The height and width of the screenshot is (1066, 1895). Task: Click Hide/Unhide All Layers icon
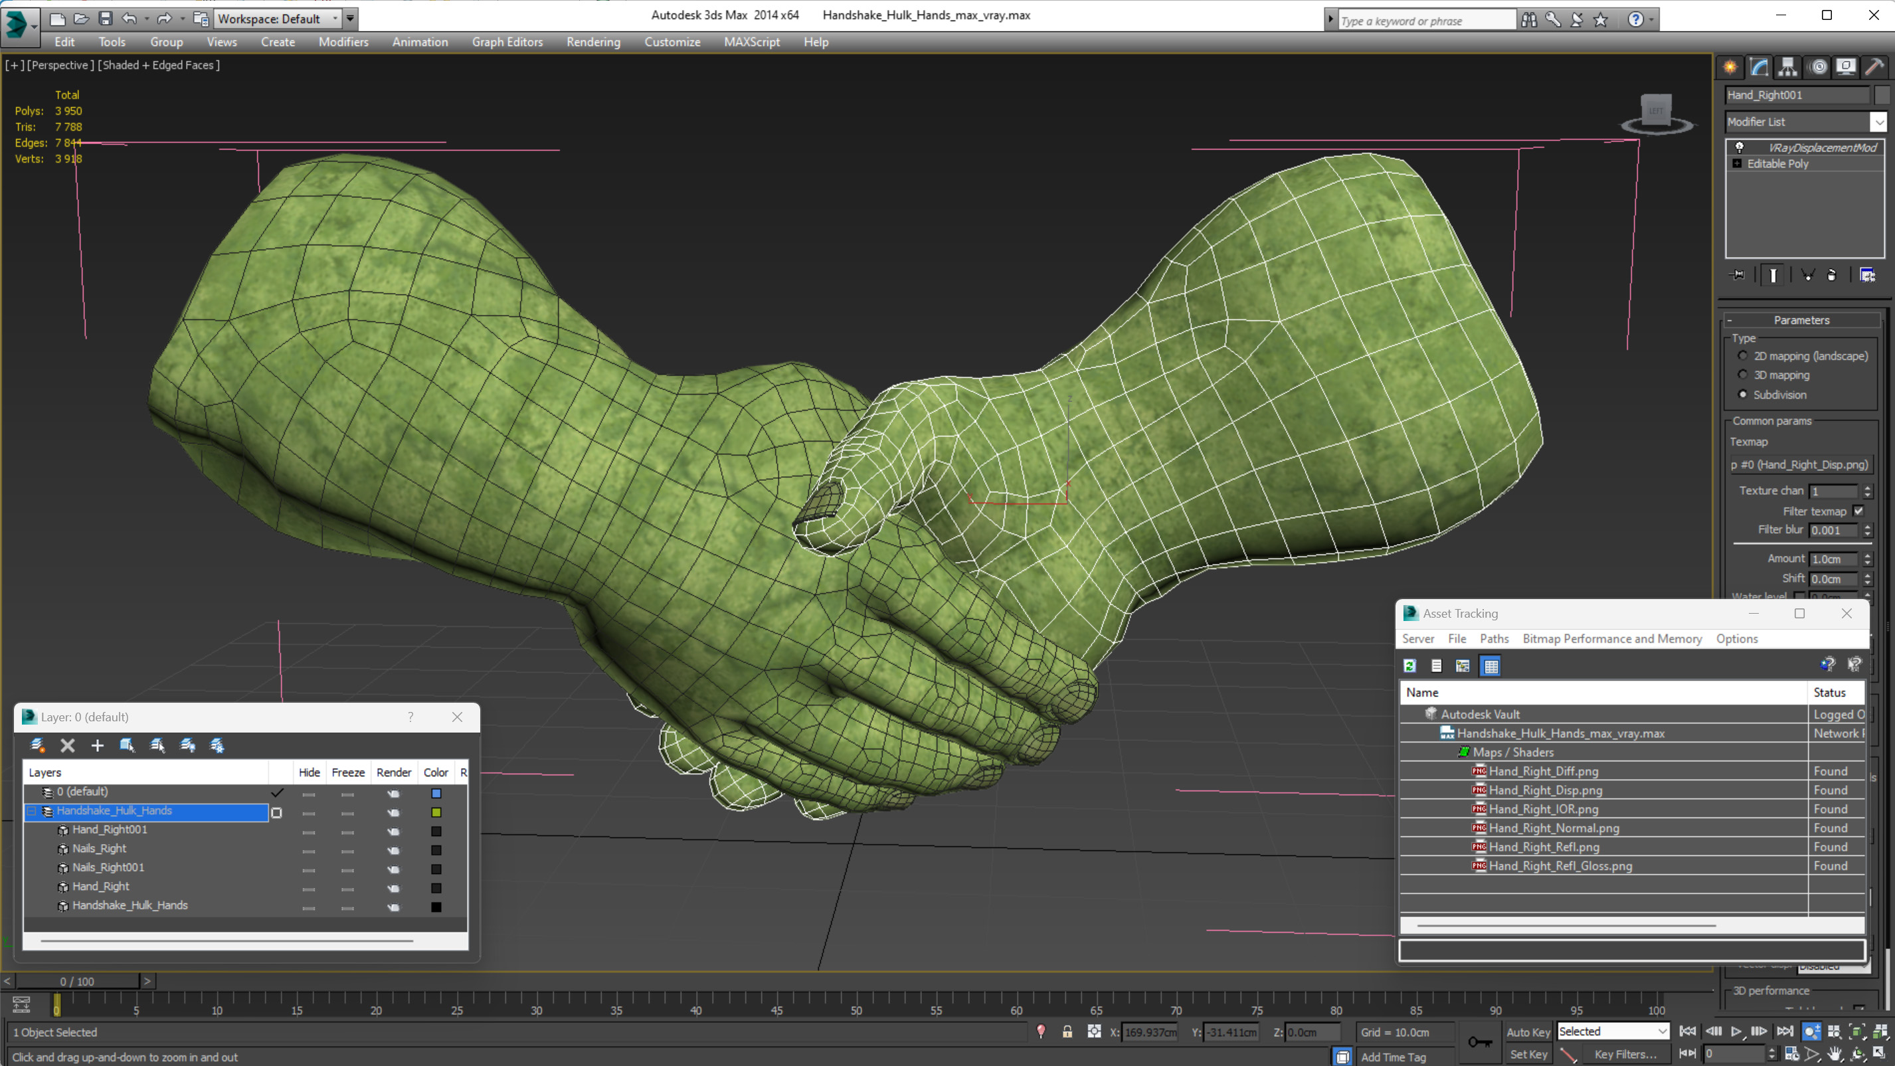[x=187, y=745]
